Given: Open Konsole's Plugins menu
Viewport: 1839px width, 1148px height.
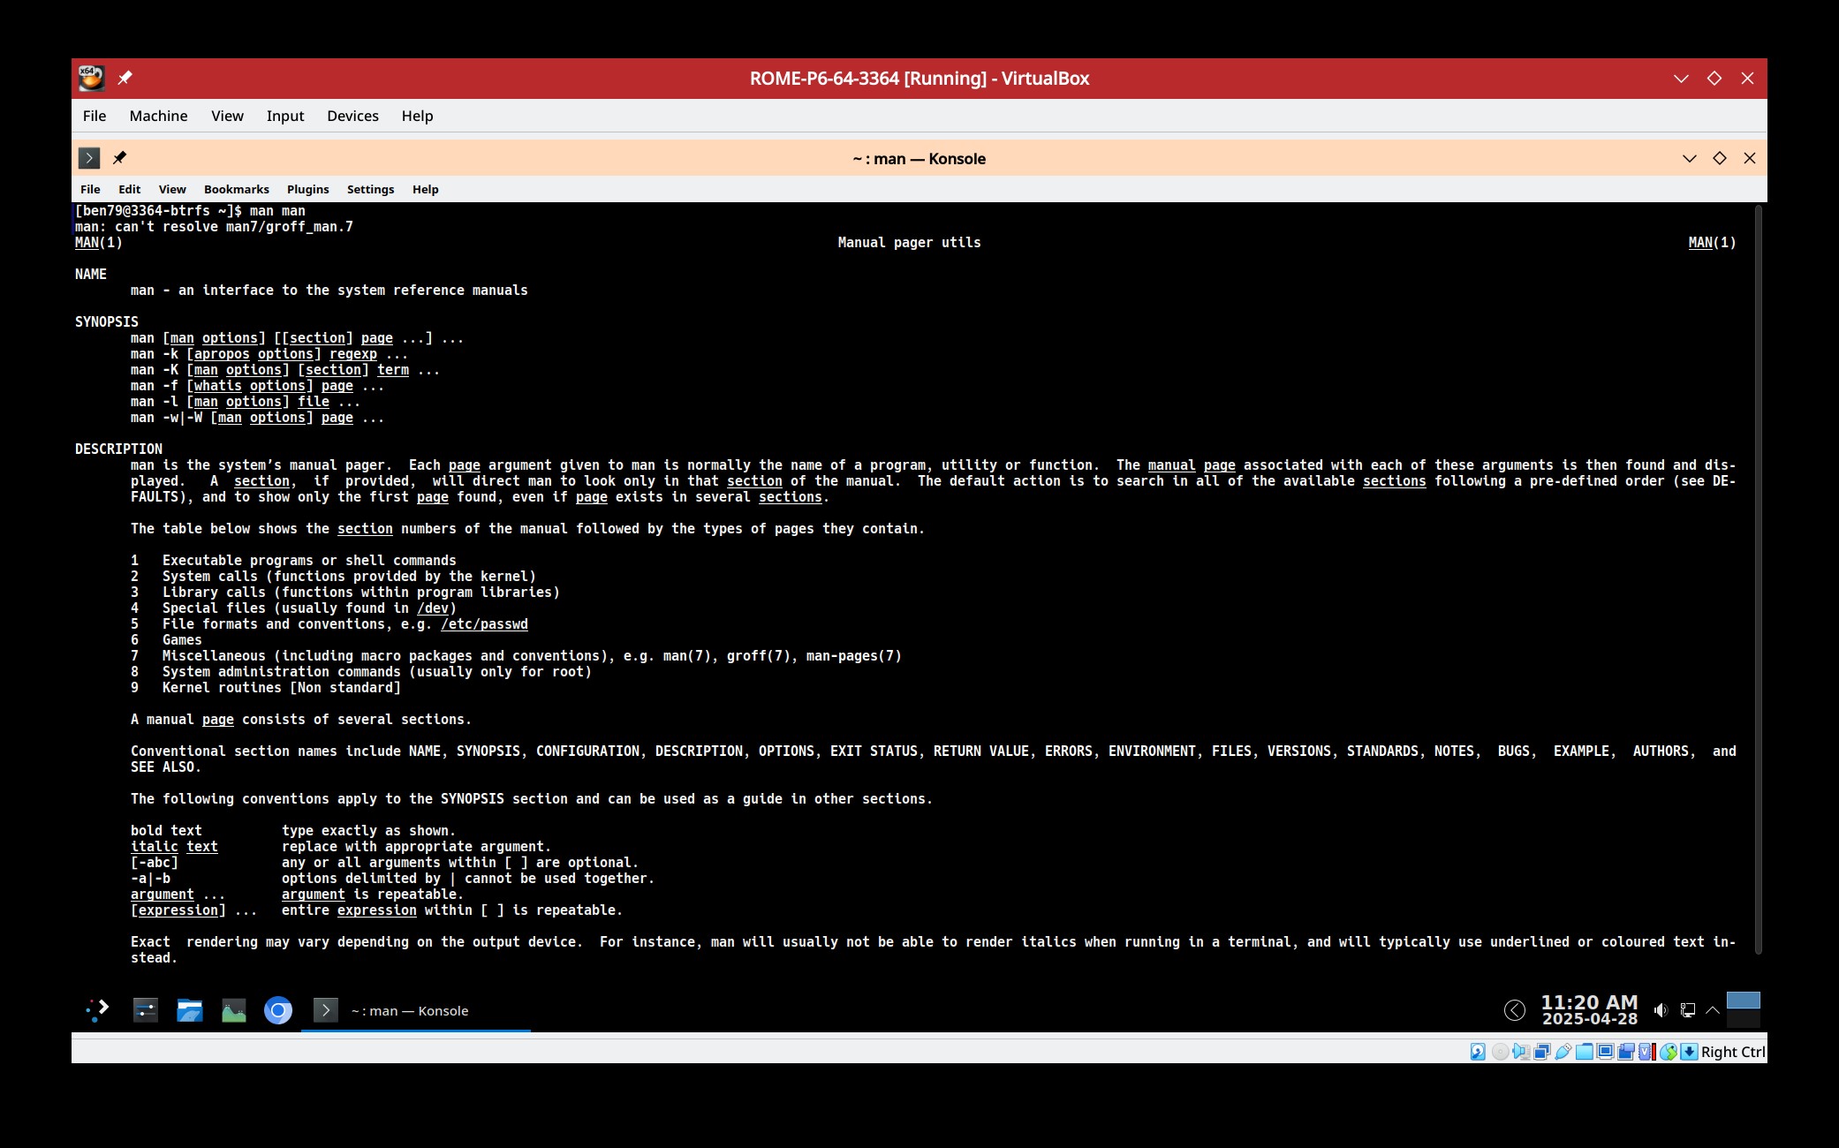Looking at the screenshot, I should pos(307,189).
